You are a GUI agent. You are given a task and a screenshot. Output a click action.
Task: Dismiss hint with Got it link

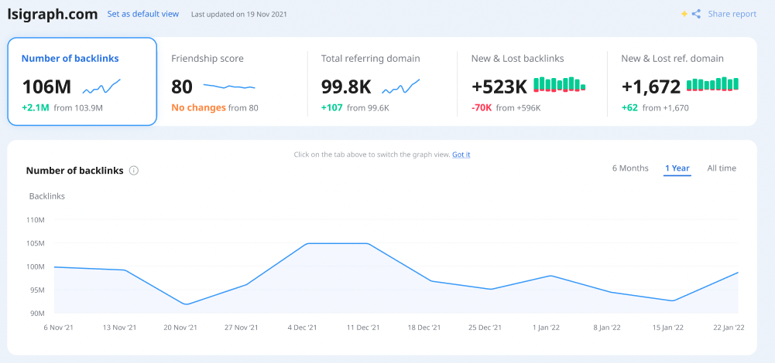pyautogui.click(x=461, y=154)
